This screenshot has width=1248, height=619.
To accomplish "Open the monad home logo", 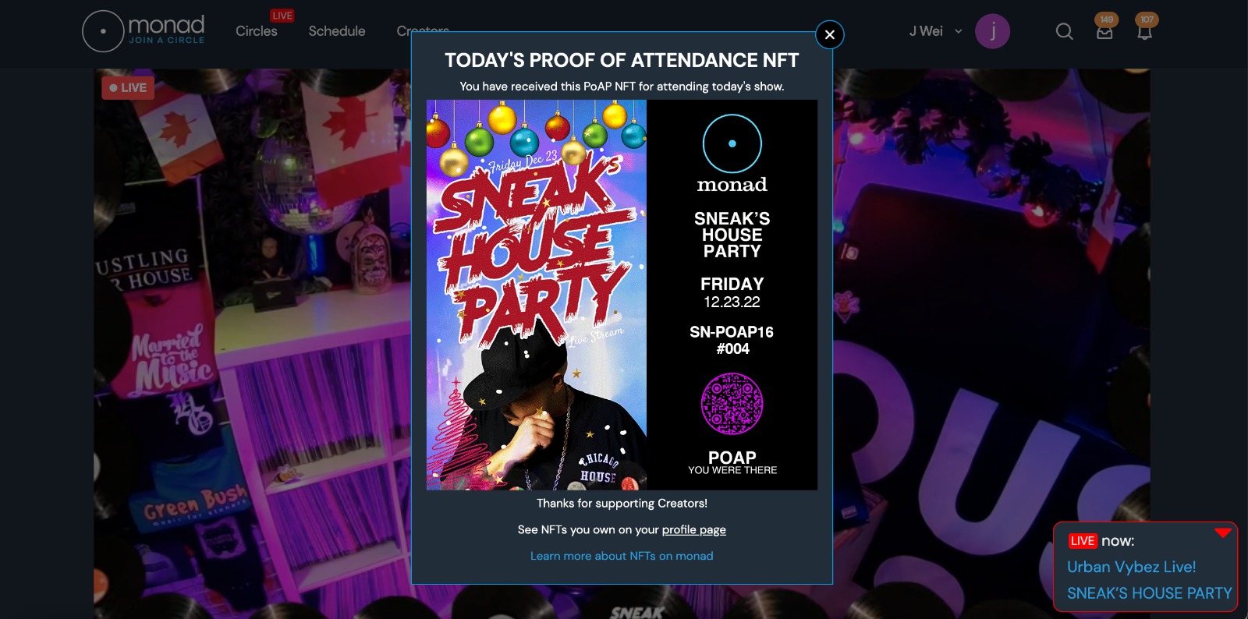I will pos(144,31).
